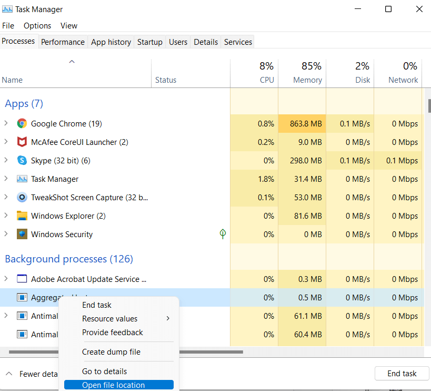
Task: Click the Google Chrome process icon
Action: point(22,123)
